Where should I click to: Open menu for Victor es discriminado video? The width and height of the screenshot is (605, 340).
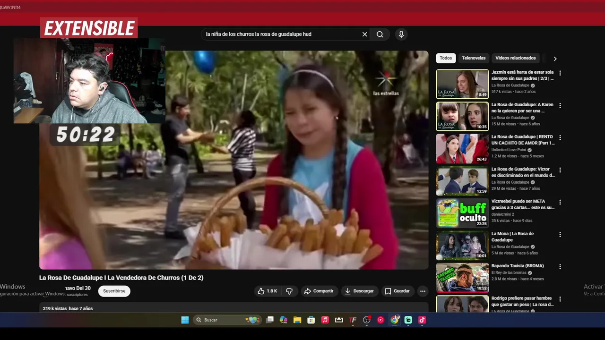pos(560,170)
